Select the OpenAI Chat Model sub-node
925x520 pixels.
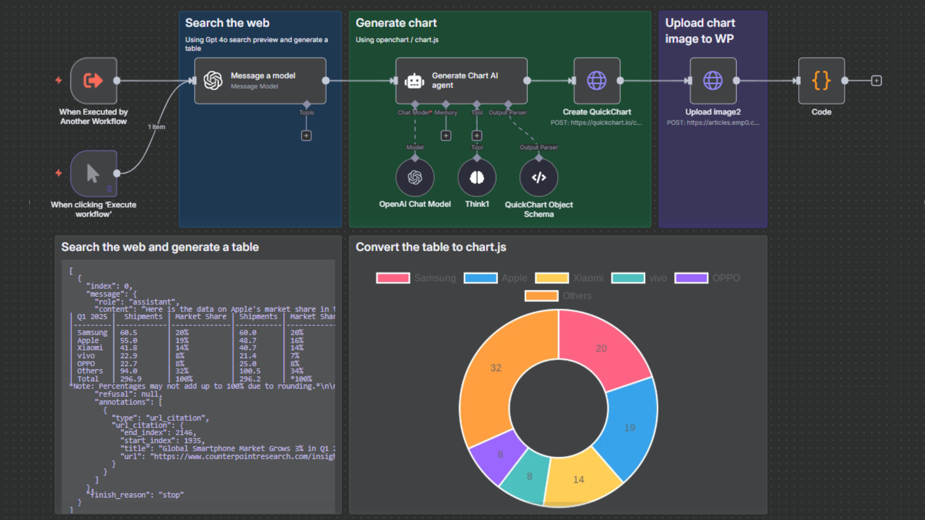click(x=415, y=178)
